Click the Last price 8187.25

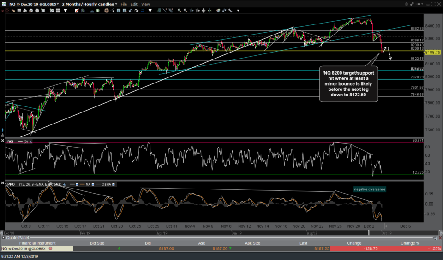pos(322,249)
